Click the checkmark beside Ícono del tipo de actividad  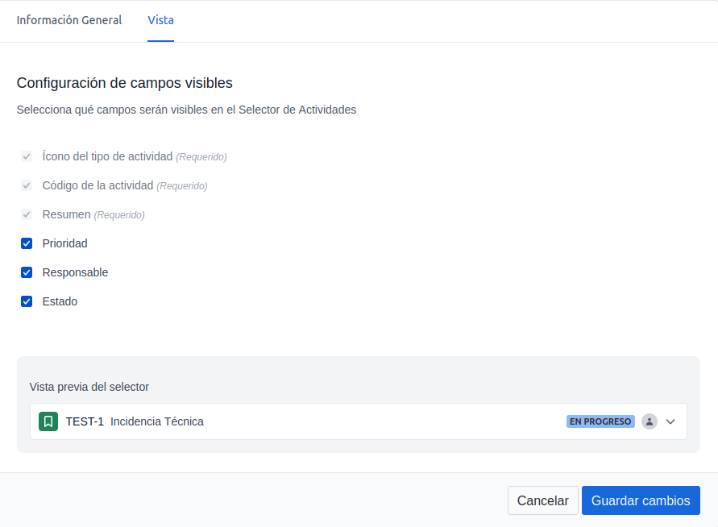[27, 156]
